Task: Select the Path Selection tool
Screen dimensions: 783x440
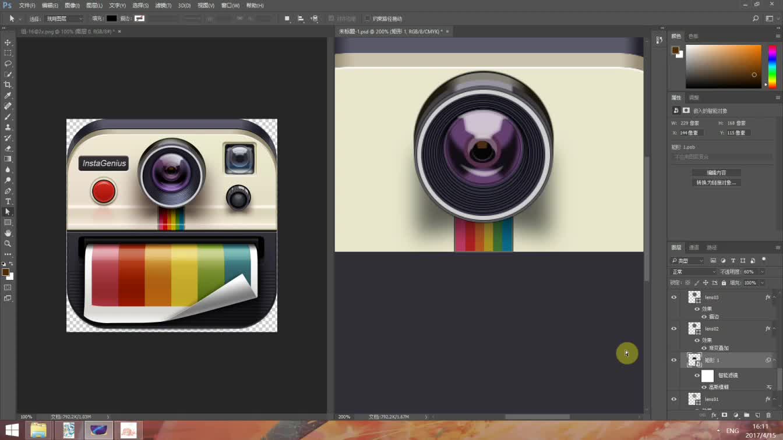Action: [x=8, y=212]
